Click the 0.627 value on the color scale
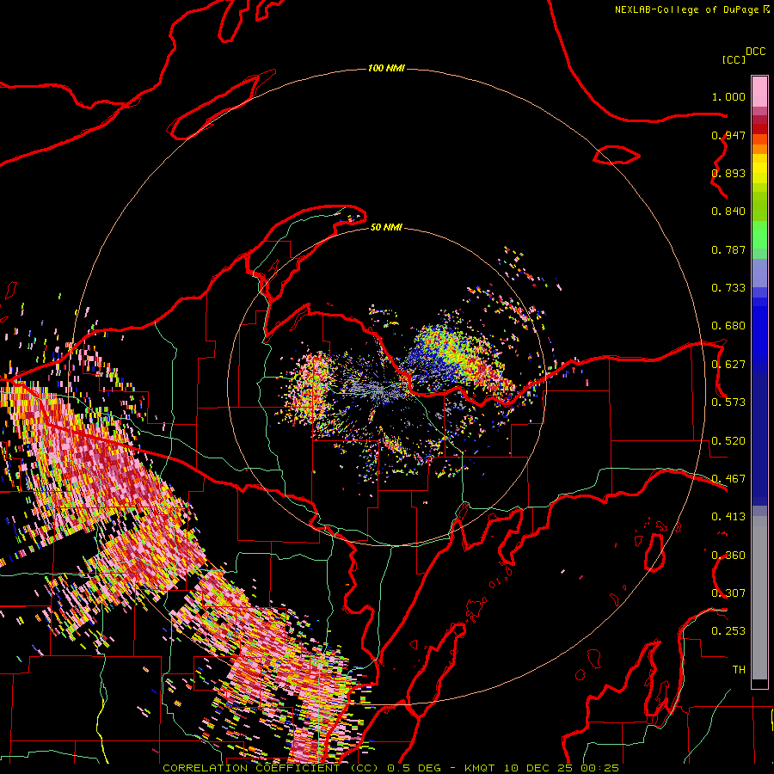 [x=728, y=365]
